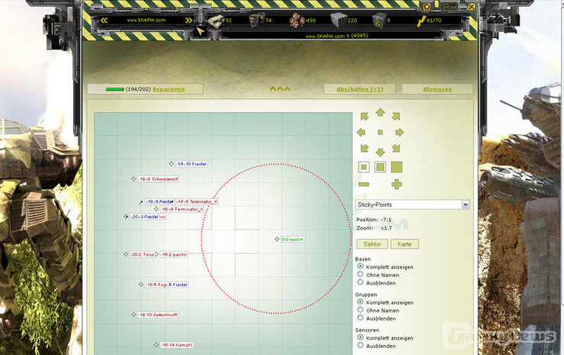Select Gruppen 'Ausblenden' radio button

click(x=361, y=318)
